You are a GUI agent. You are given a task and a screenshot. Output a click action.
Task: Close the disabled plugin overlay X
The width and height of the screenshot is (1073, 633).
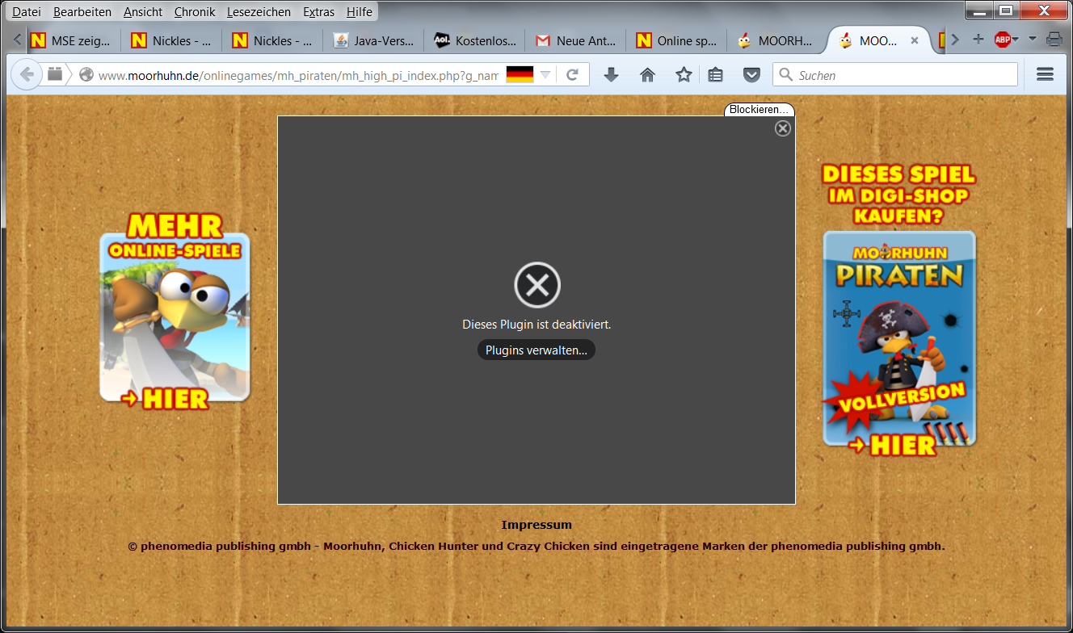point(782,128)
